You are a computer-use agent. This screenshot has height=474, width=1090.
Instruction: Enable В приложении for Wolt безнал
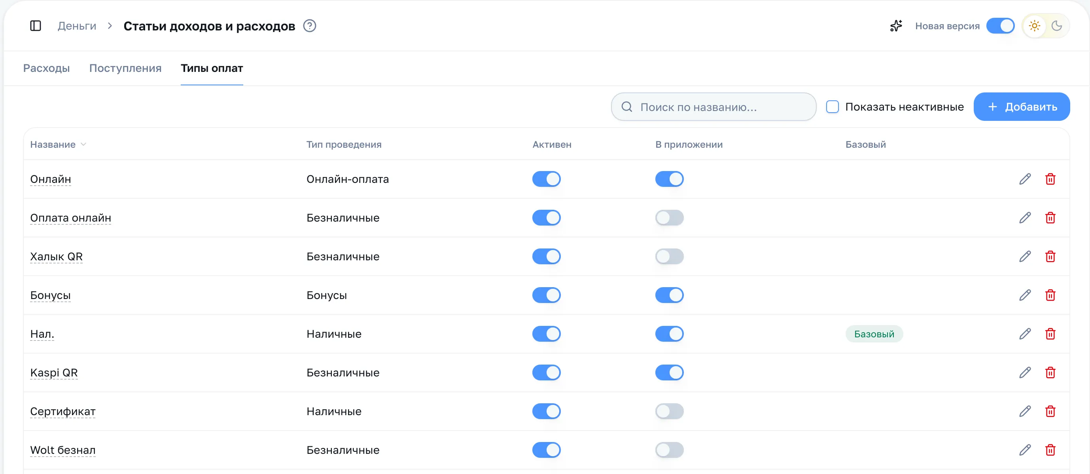coord(670,450)
